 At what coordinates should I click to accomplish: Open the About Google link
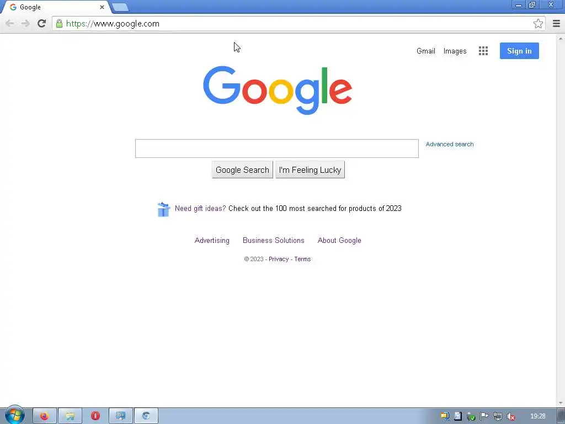339,241
